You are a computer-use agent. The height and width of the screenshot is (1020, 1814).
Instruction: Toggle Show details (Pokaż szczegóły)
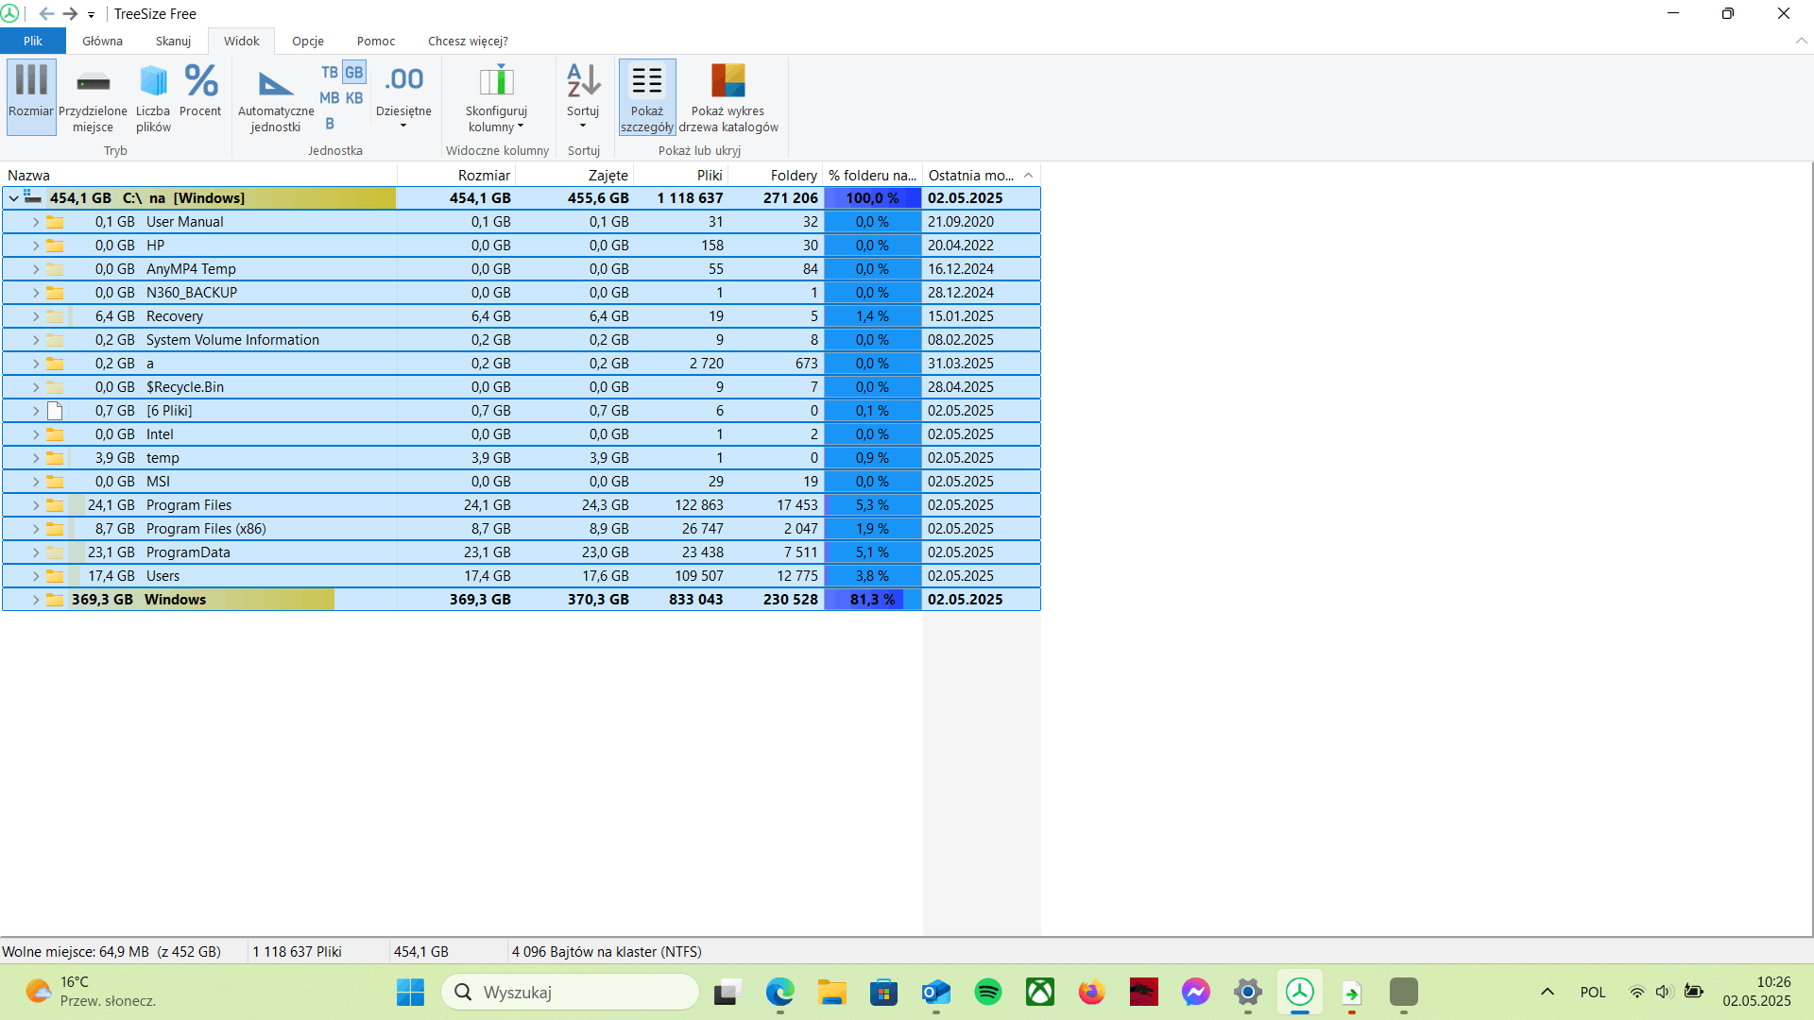click(x=647, y=93)
